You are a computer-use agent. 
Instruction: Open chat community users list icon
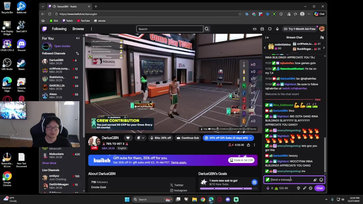[322, 37]
